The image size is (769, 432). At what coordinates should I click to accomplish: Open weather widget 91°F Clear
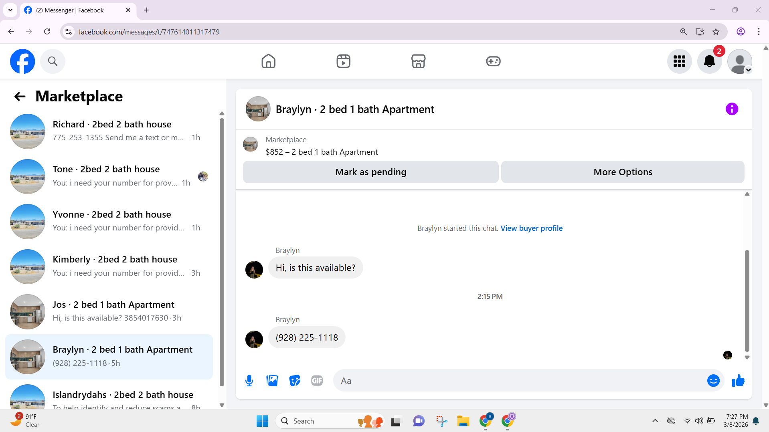(25, 421)
